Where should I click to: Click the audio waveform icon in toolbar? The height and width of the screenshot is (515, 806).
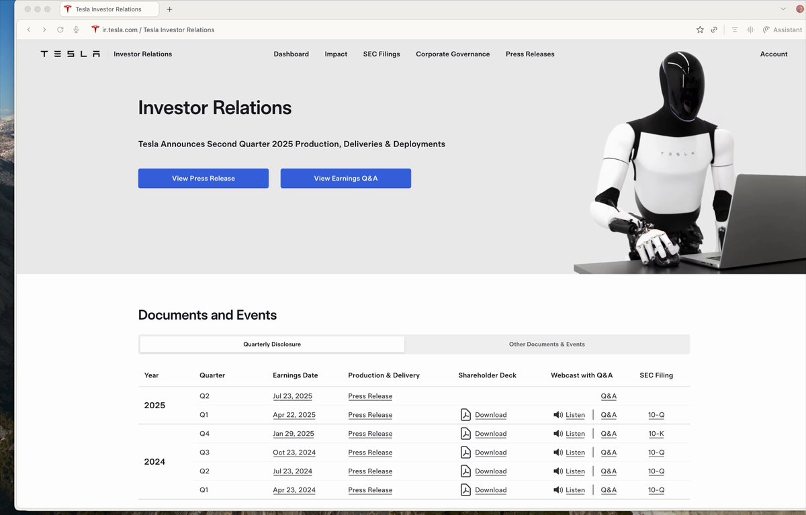[x=750, y=30]
